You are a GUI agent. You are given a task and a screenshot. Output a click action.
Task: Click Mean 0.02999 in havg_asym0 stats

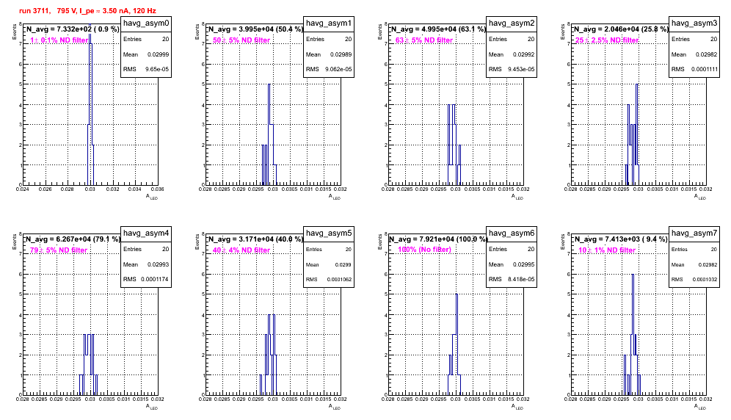146,54
